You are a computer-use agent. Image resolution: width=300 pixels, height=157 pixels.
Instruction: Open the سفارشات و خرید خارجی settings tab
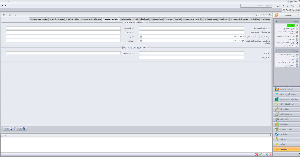coord(91,19)
